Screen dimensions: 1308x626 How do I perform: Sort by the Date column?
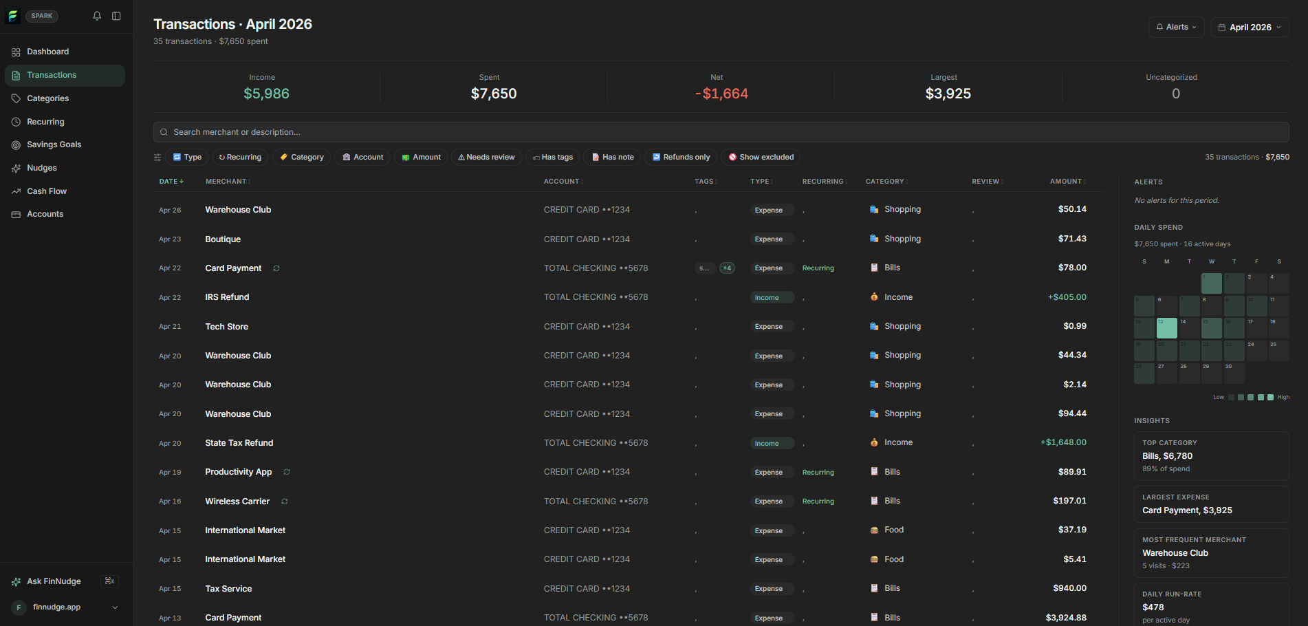(171, 182)
